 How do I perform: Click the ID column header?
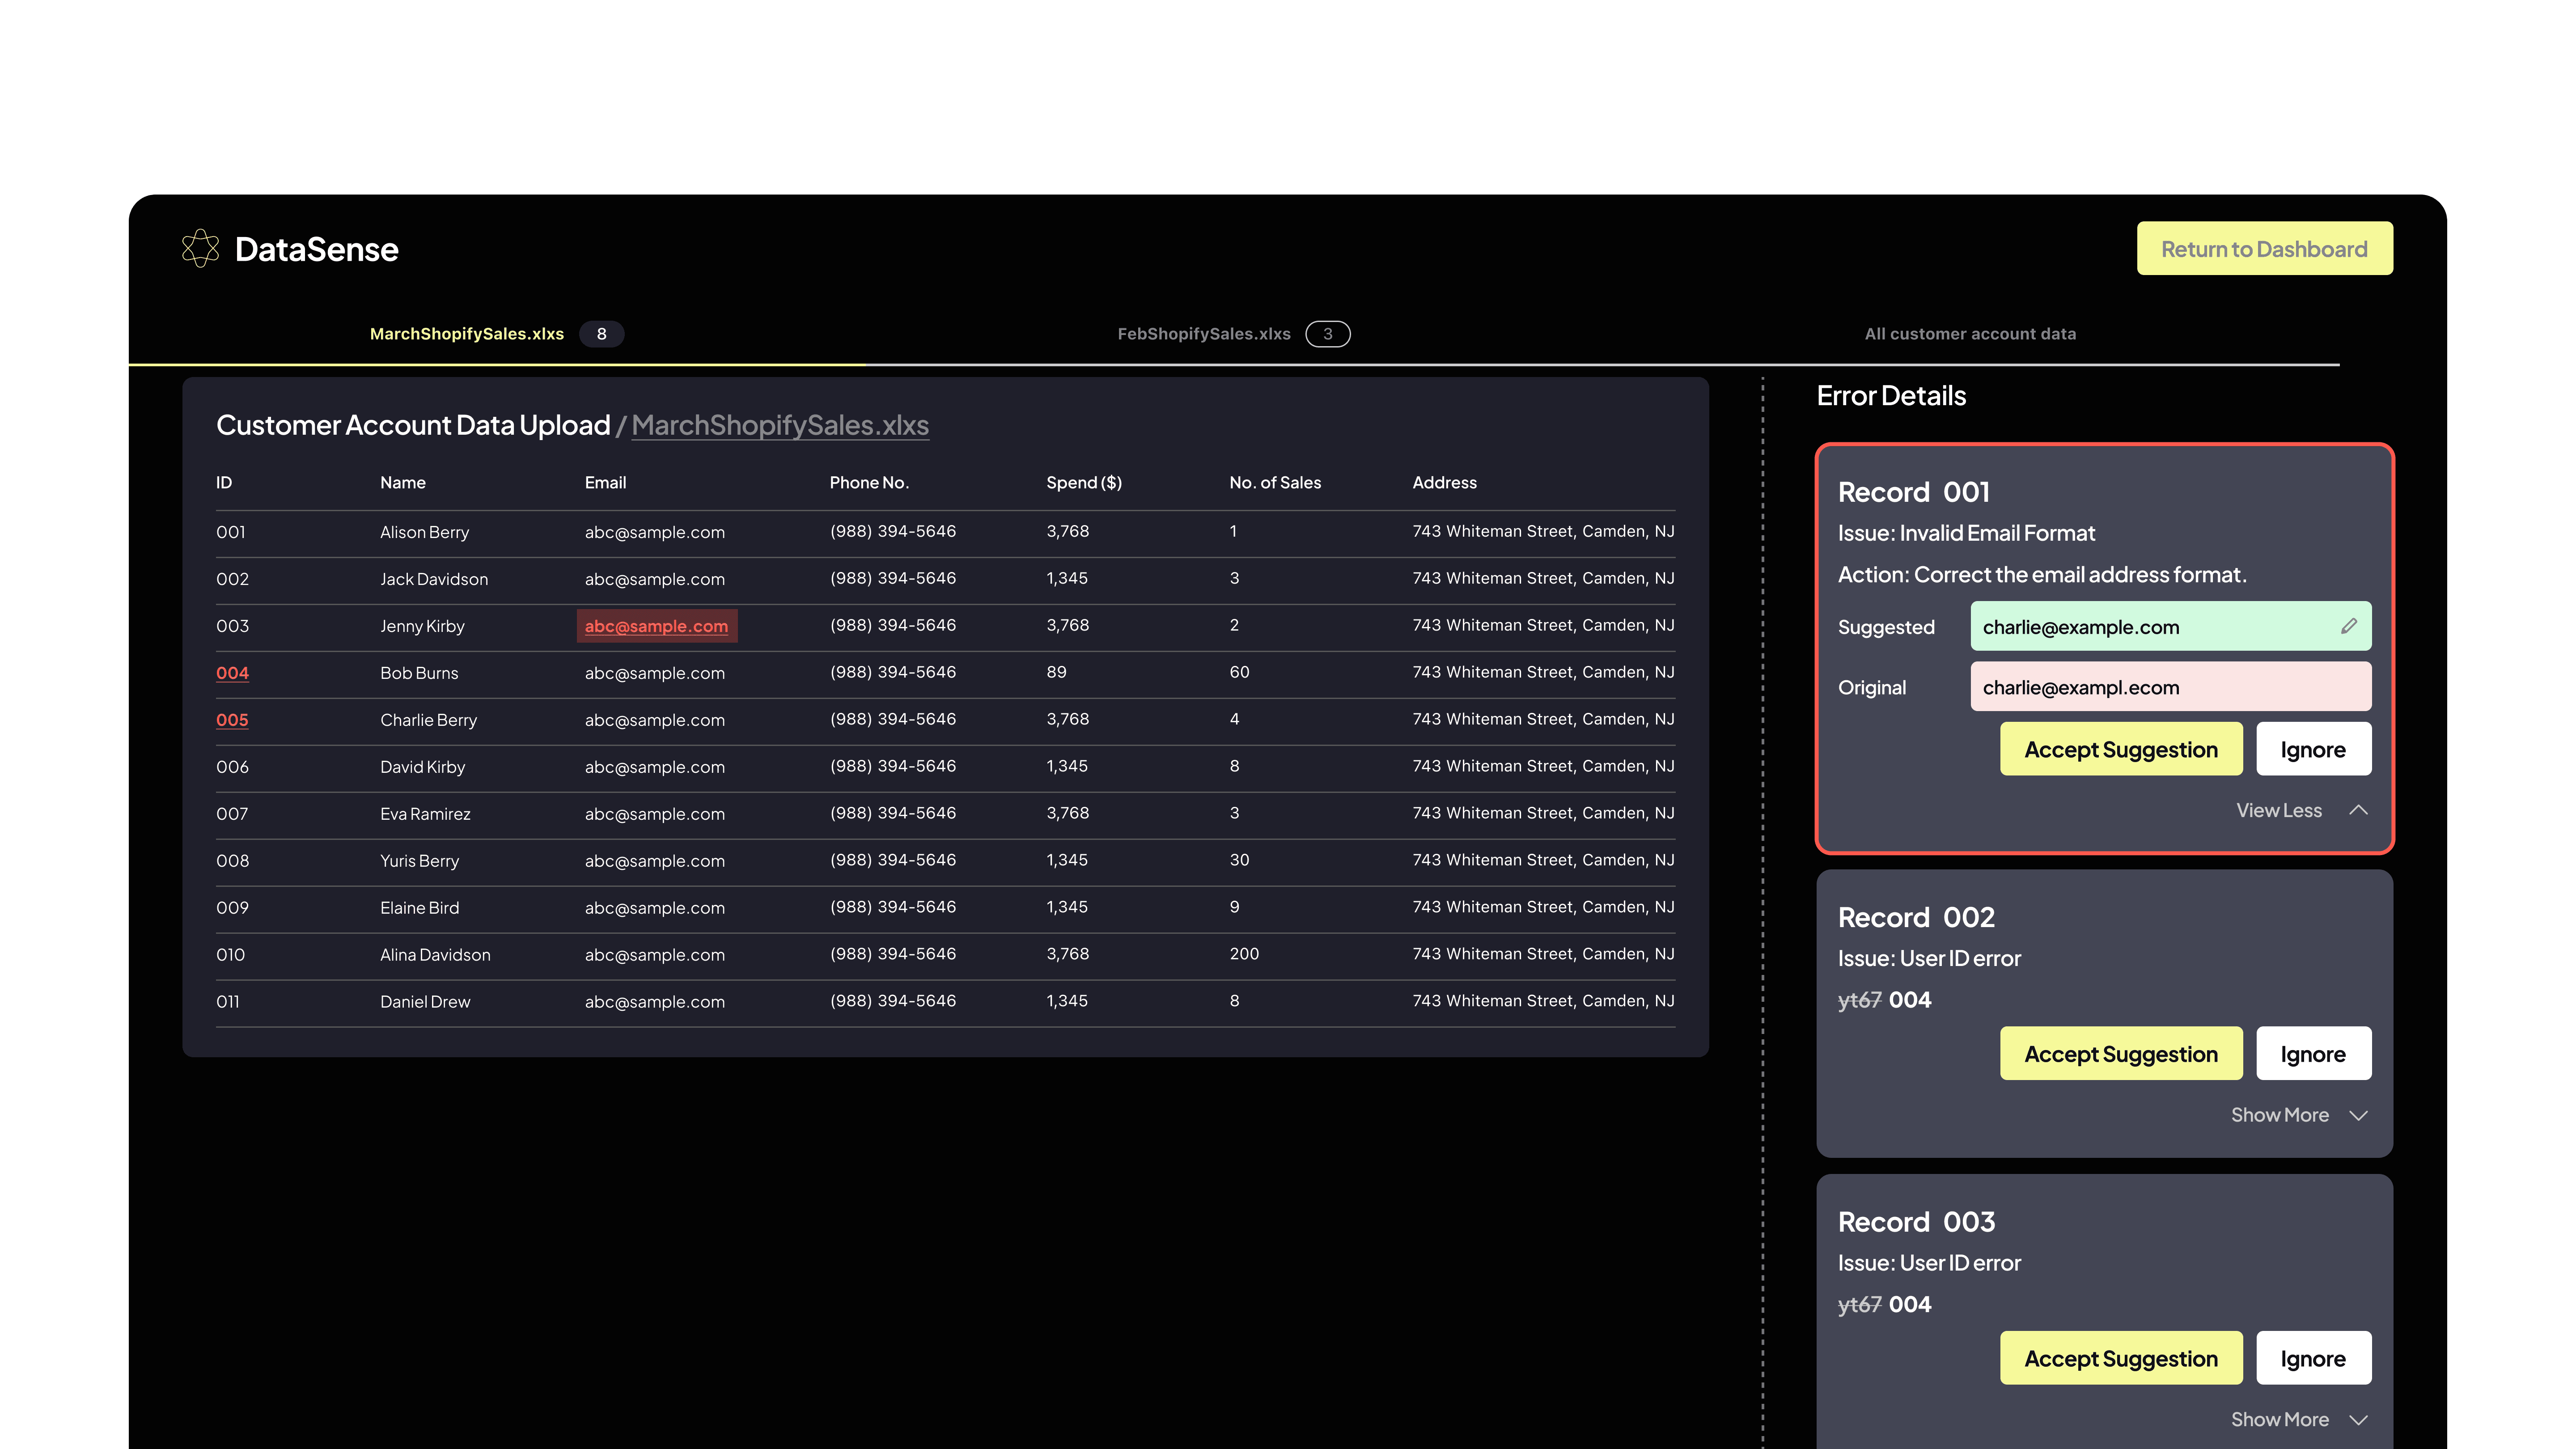coord(224,483)
